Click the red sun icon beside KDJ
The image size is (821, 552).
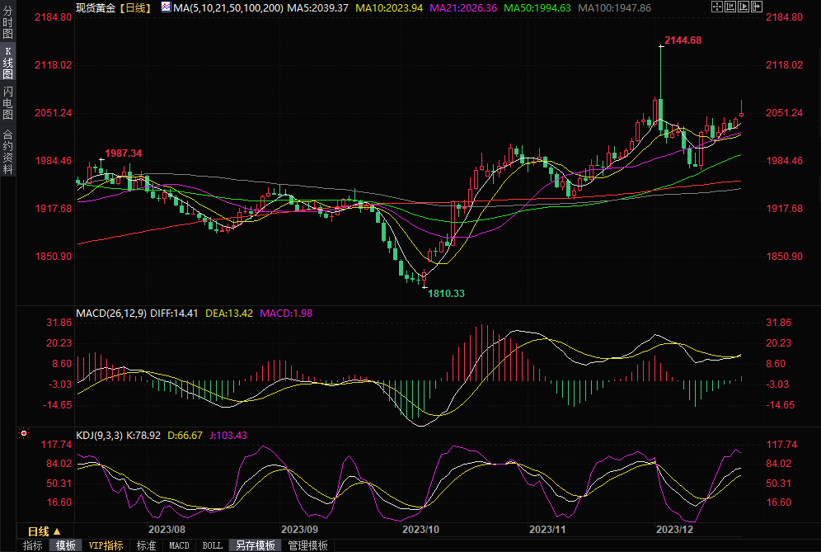(23, 432)
